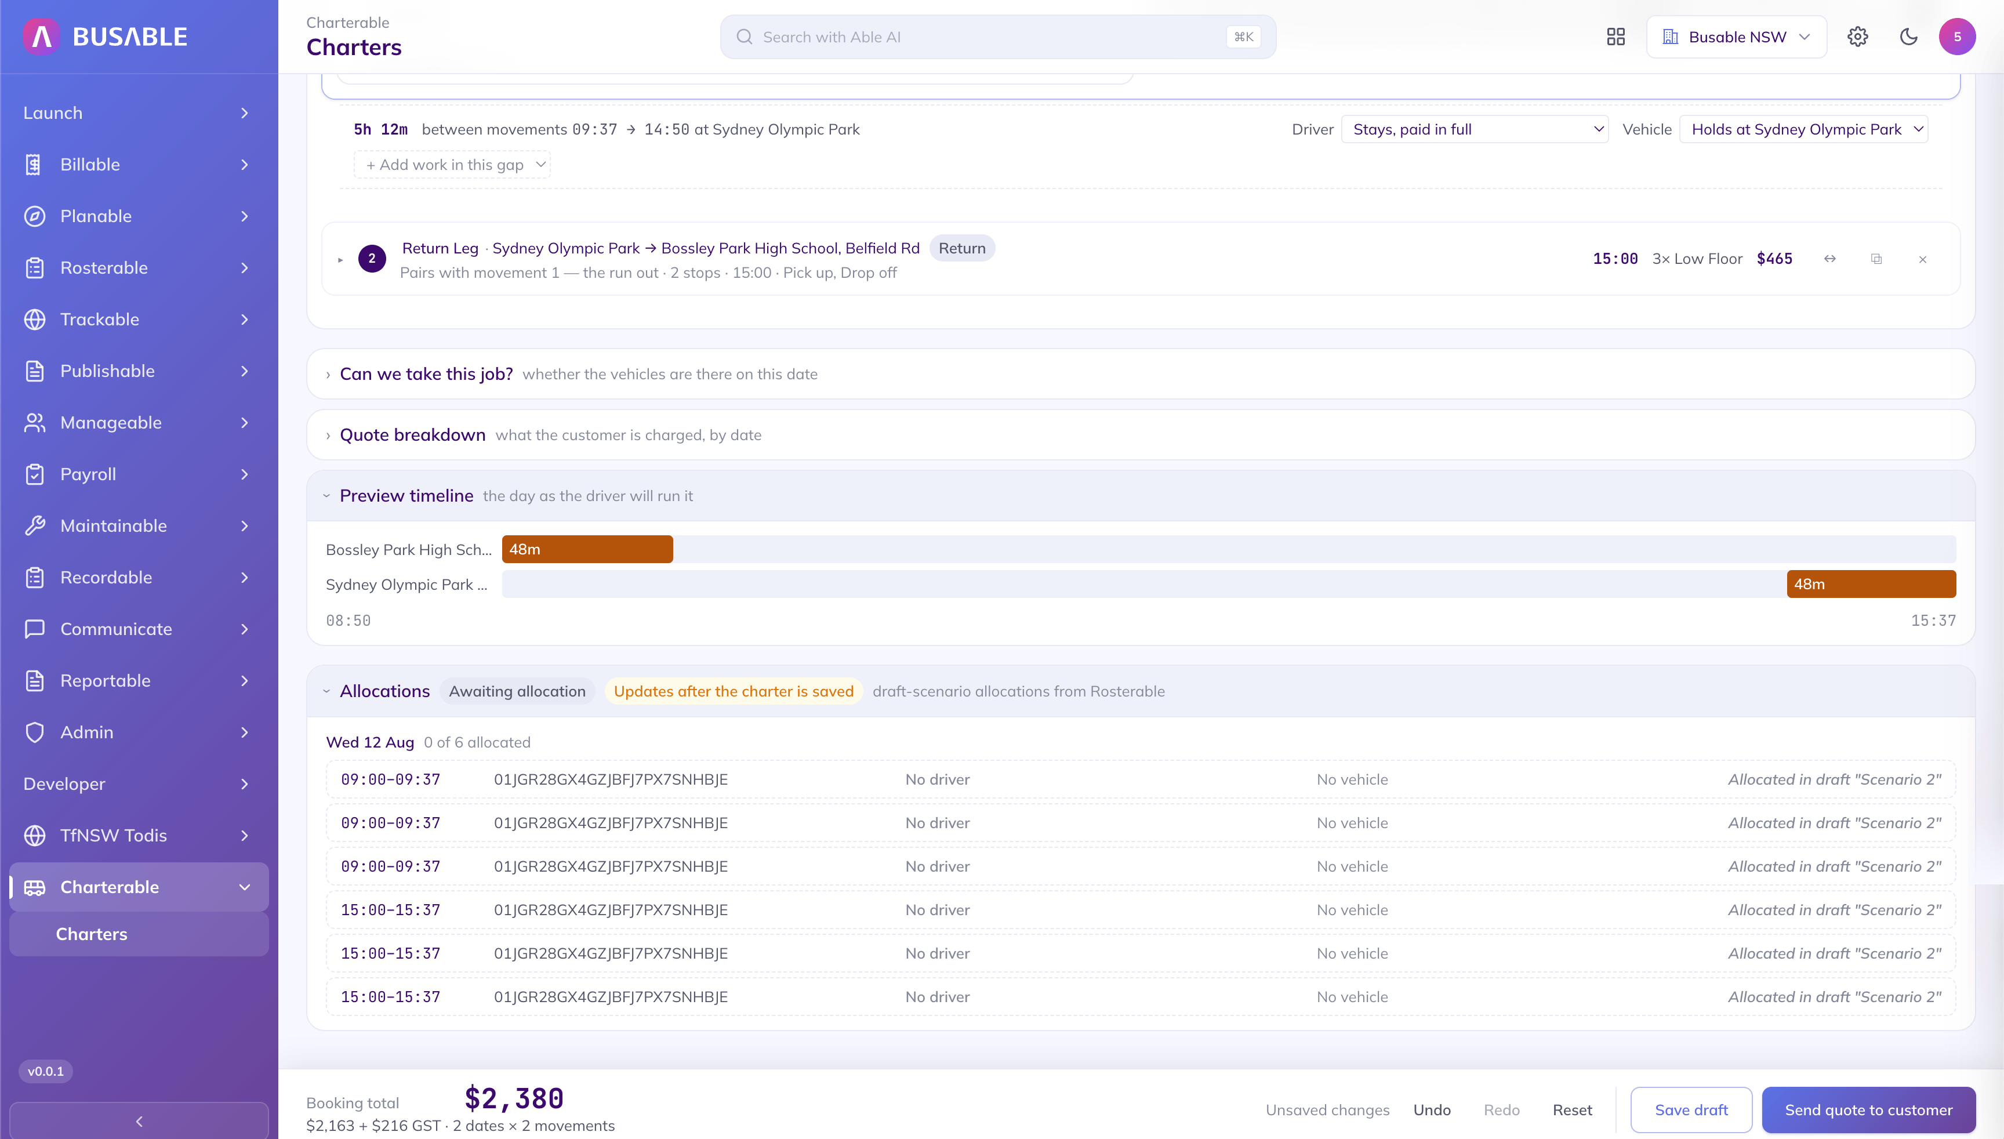Click the Payroll sidebar icon
Image resolution: width=2004 pixels, height=1139 pixels.
[x=34, y=474]
